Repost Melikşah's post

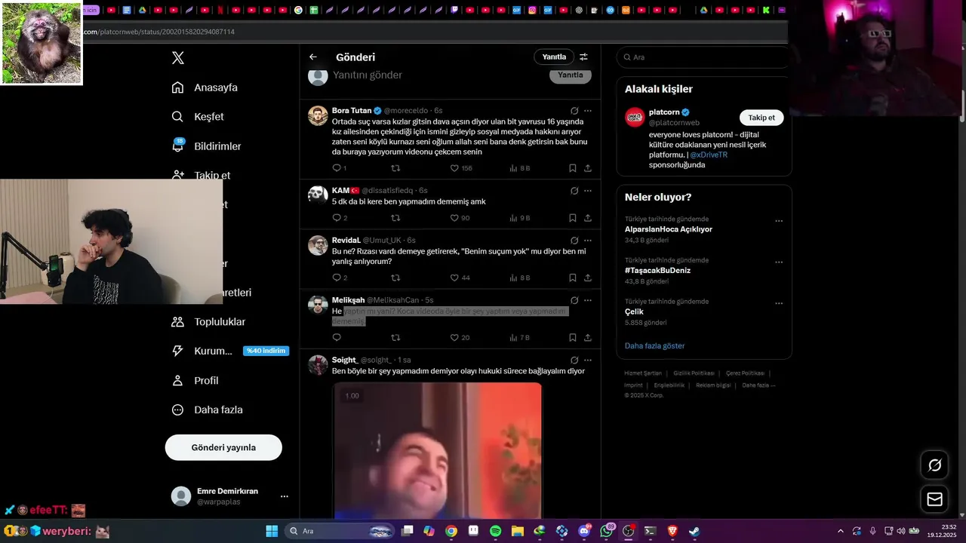(395, 337)
